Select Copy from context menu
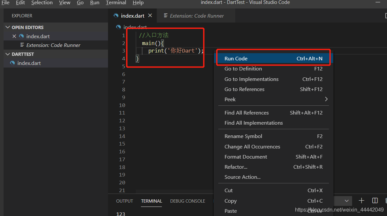 pyautogui.click(x=273, y=201)
